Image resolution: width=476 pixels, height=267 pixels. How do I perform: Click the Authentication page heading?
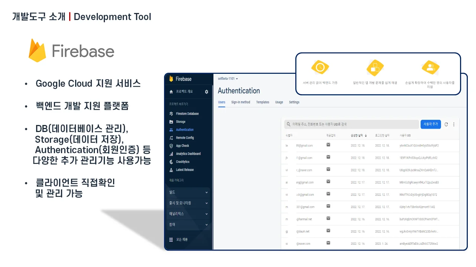[x=239, y=90]
